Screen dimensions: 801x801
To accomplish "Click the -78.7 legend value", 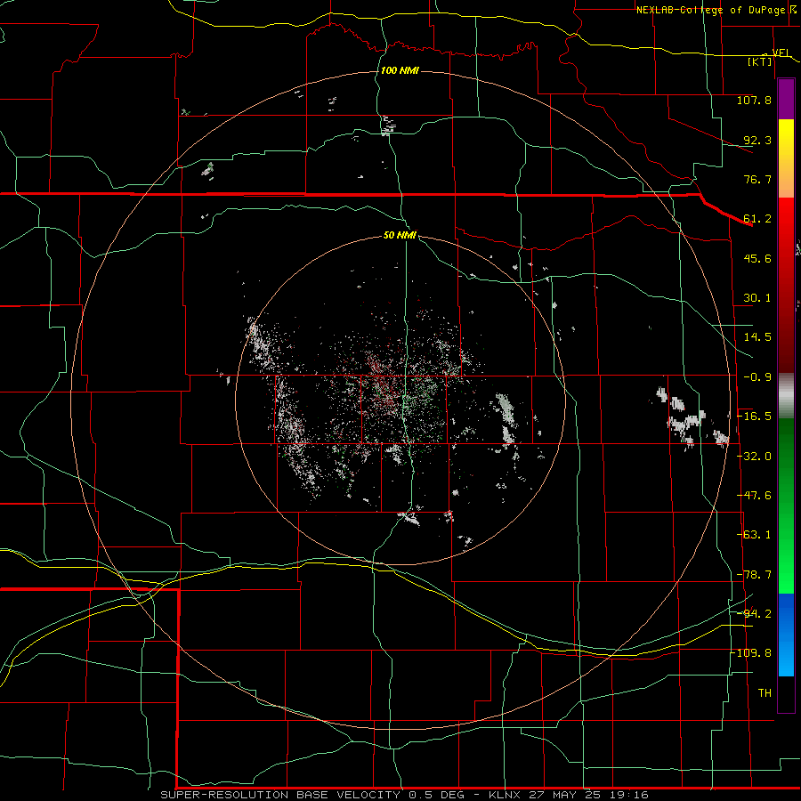I will 754,575.
